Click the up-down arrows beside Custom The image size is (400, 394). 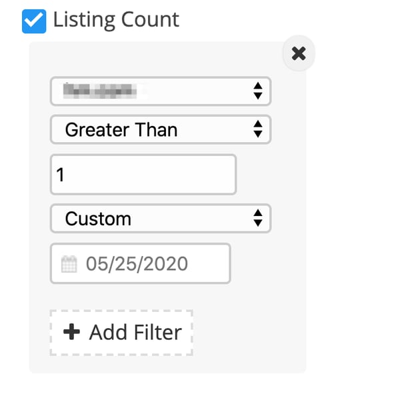point(258,218)
